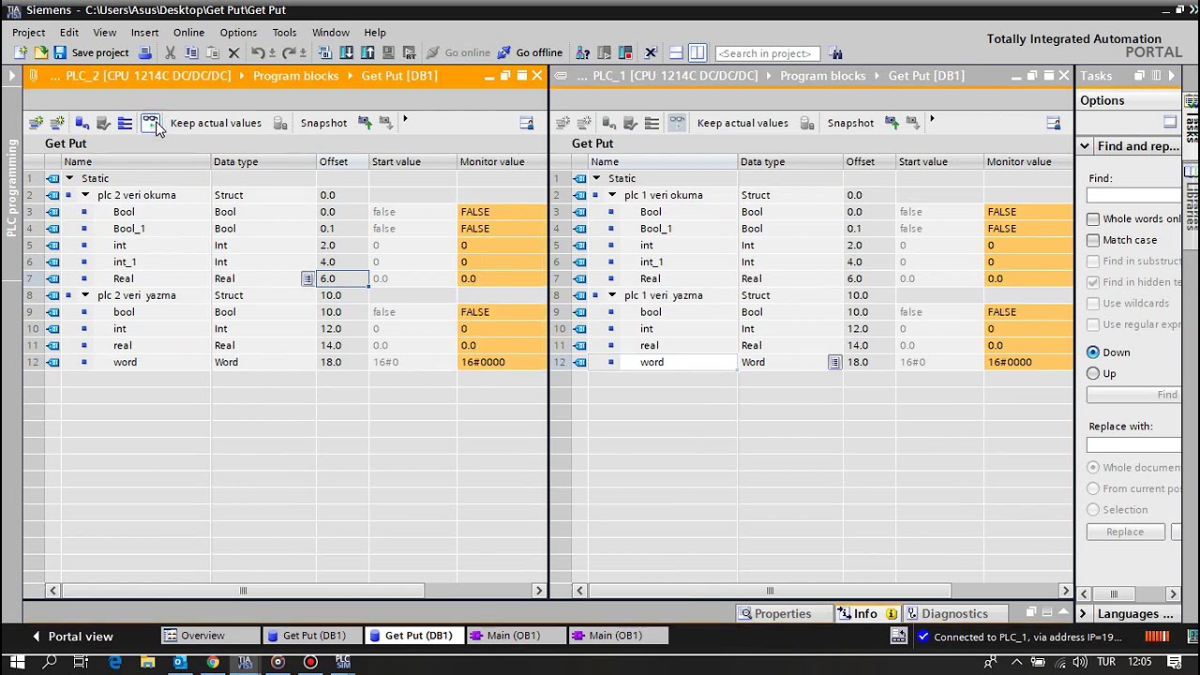The width and height of the screenshot is (1200, 675).
Task: Open Google Chrome from Windows taskbar
Action: 213,663
